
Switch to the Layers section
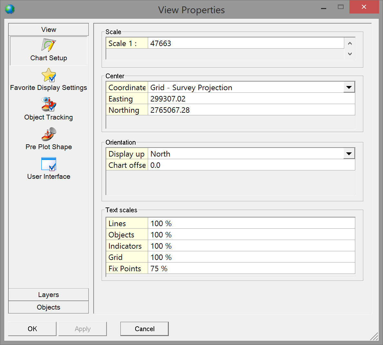coord(48,295)
